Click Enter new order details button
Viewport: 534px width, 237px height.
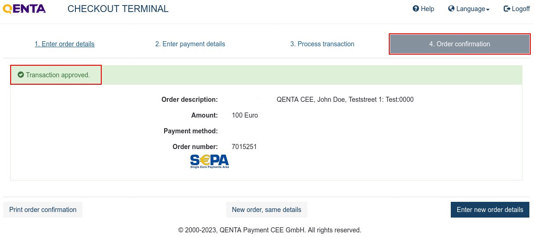[490, 210]
